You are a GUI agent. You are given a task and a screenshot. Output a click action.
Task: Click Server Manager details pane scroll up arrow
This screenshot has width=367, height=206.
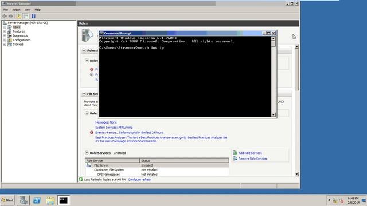(297, 46)
